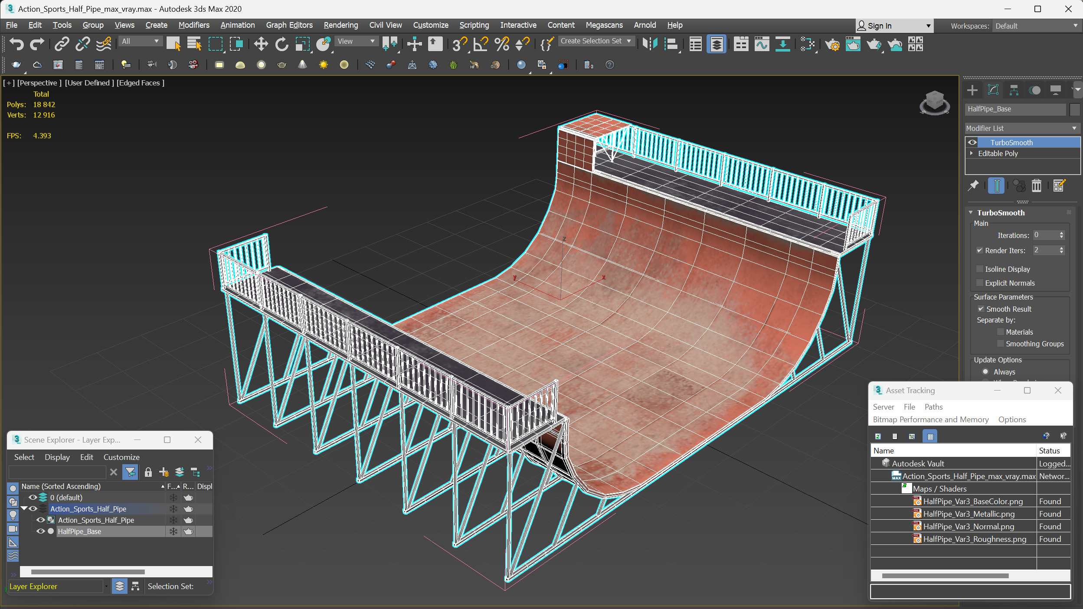
Task: Open the Rendering menu
Action: (339, 25)
